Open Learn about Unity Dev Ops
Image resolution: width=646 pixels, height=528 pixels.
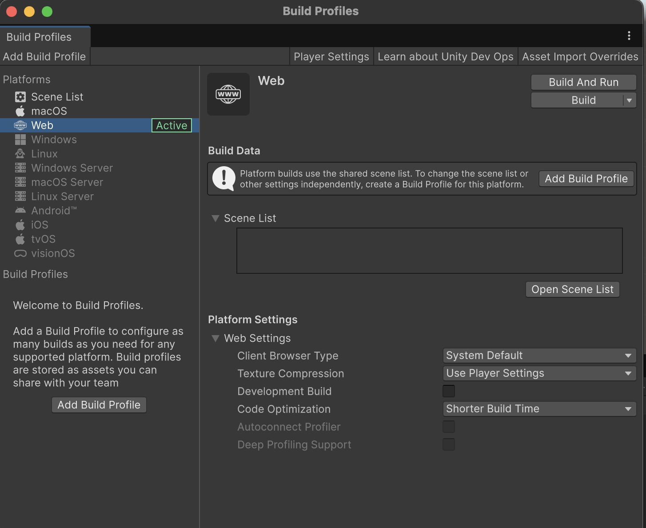click(446, 57)
